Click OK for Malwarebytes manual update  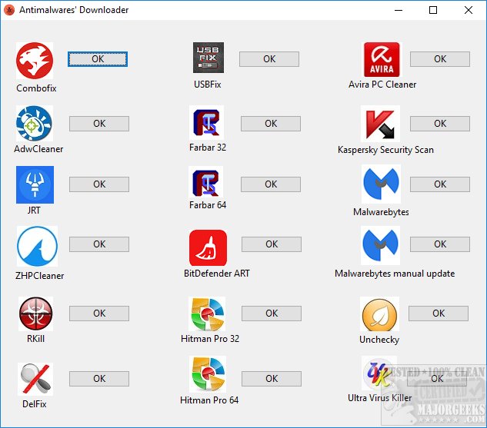click(440, 244)
